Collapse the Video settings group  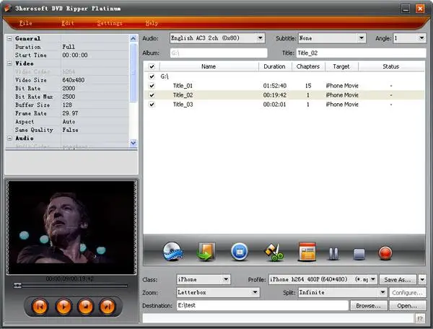[9, 63]
